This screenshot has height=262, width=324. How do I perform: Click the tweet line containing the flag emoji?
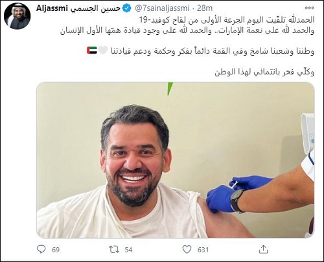click(x=200, y=51)
